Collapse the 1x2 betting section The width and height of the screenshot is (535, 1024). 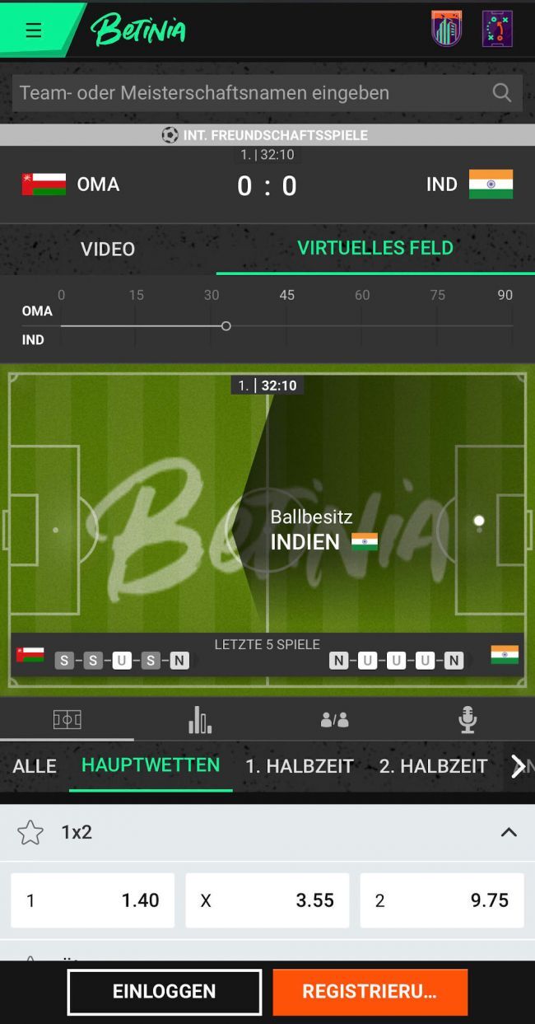(x=509, y=832)
